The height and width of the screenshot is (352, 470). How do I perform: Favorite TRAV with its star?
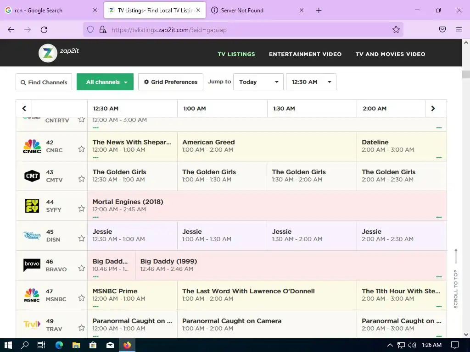click(x=82, y=328)
